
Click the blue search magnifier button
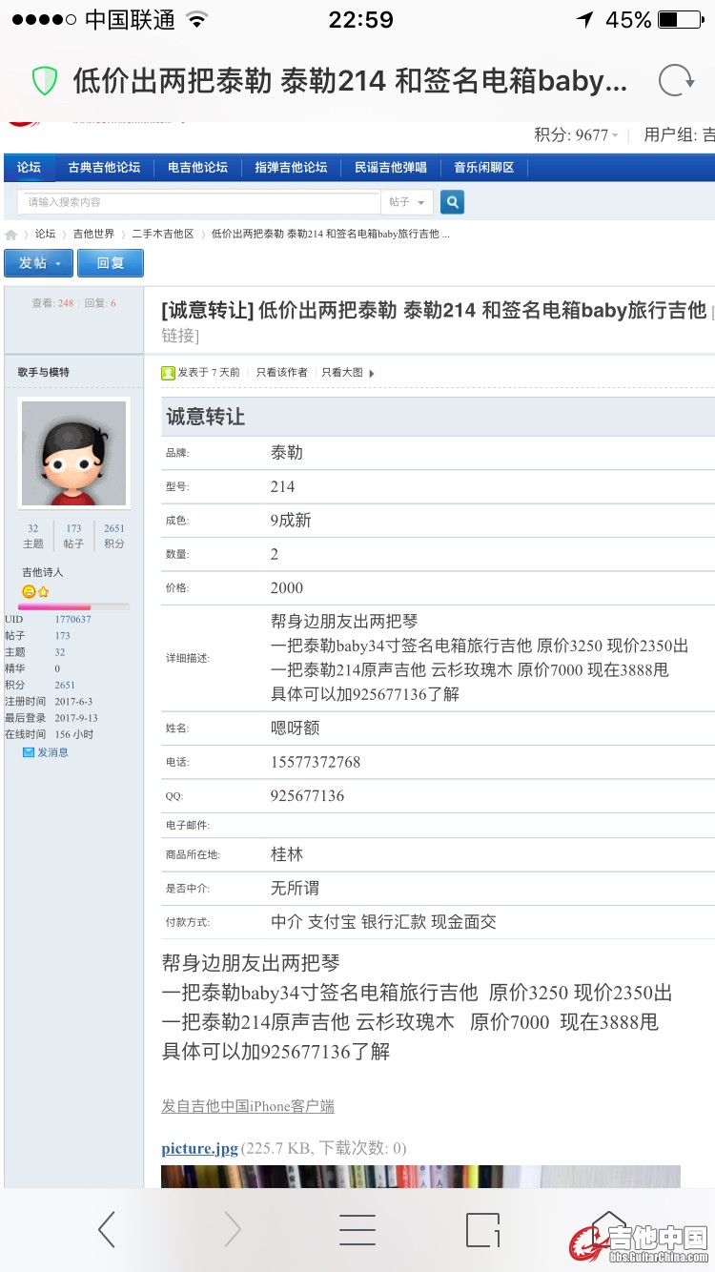pyautogui.click(x=453, y=202)
